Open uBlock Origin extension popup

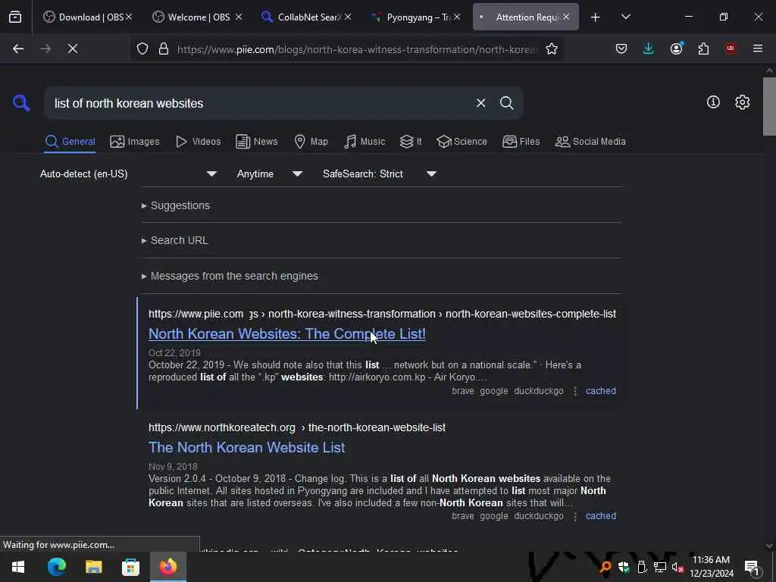click(731, 48)
